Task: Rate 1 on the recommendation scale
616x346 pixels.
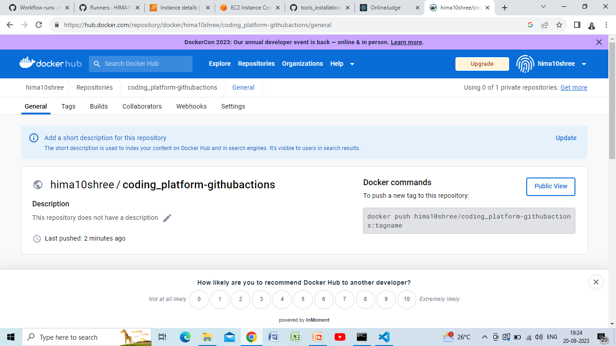Action: [x=220, y=299]
